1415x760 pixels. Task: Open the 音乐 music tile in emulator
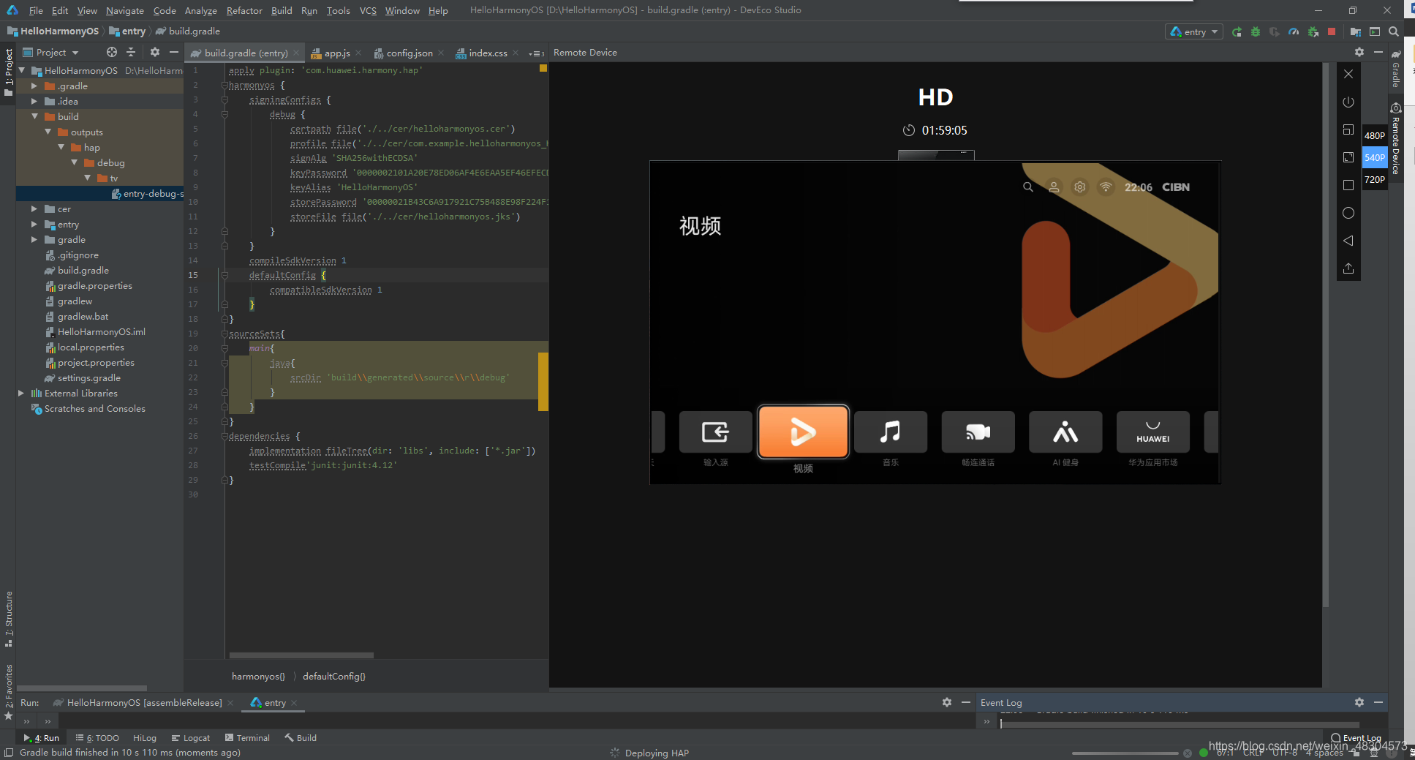[890, 432]
